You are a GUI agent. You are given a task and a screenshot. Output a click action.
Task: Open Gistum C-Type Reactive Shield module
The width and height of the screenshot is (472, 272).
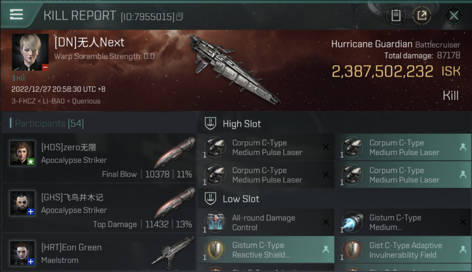click(266, 250)
